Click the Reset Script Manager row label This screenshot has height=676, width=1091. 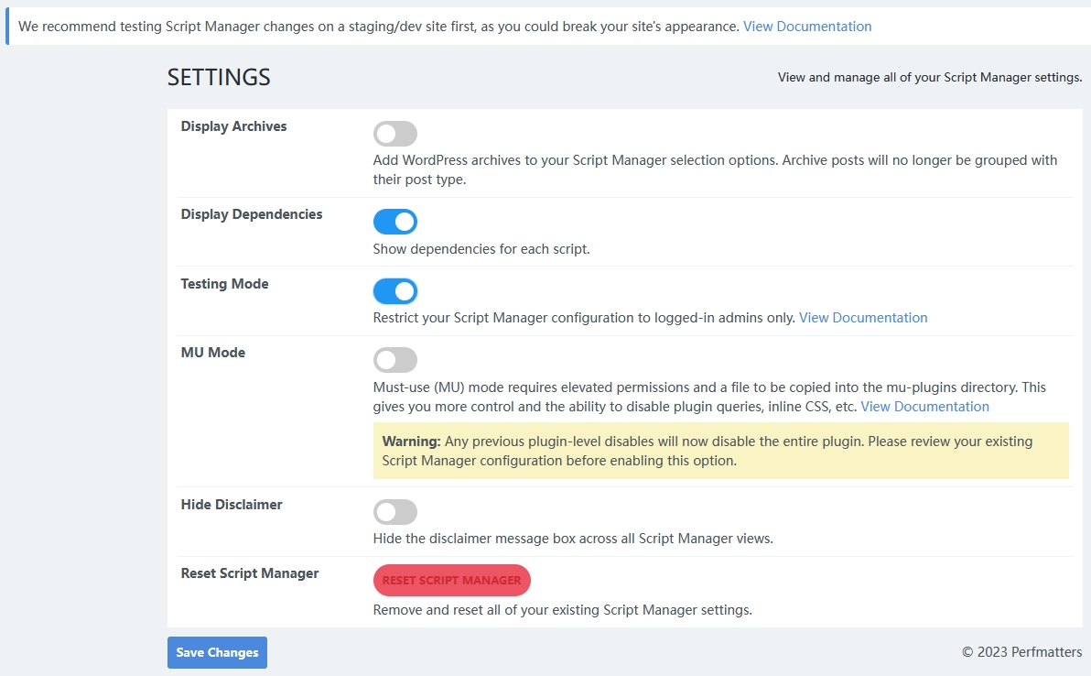(x=249, y=573)
